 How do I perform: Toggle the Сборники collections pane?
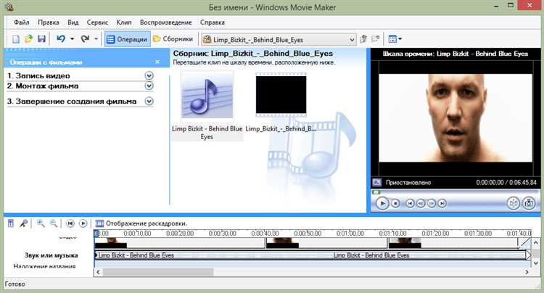173,39
